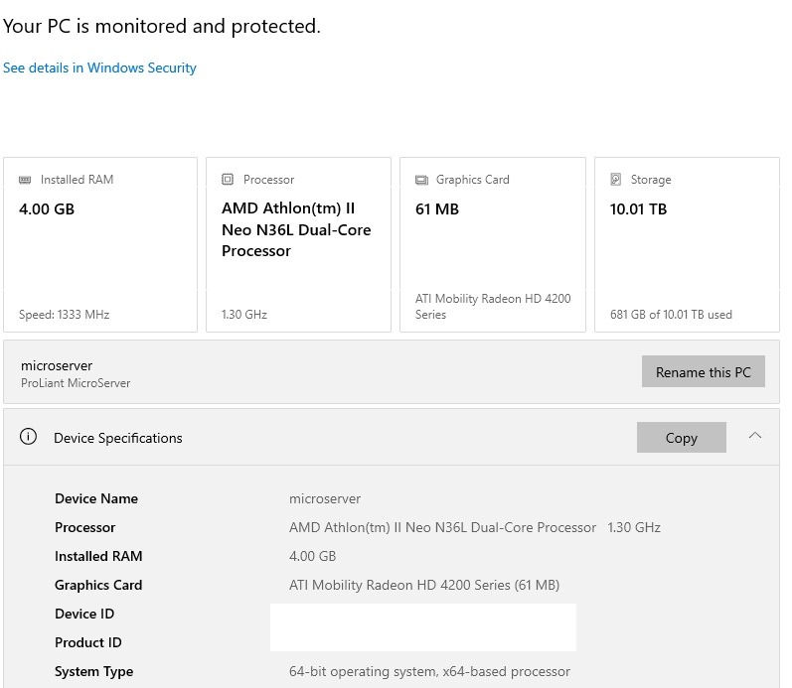Viewport: 792px width, 688px height.
Task: Collapse the Device Specifications section chevron
Action: coord(755,436)
